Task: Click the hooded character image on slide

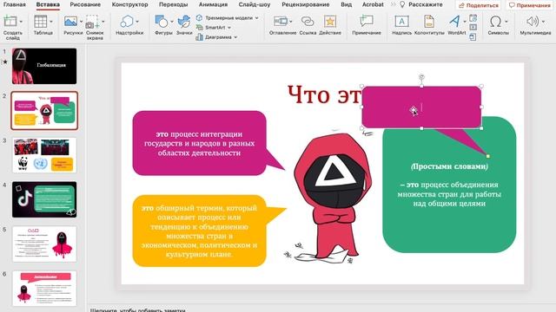Action: coord(332,197)
